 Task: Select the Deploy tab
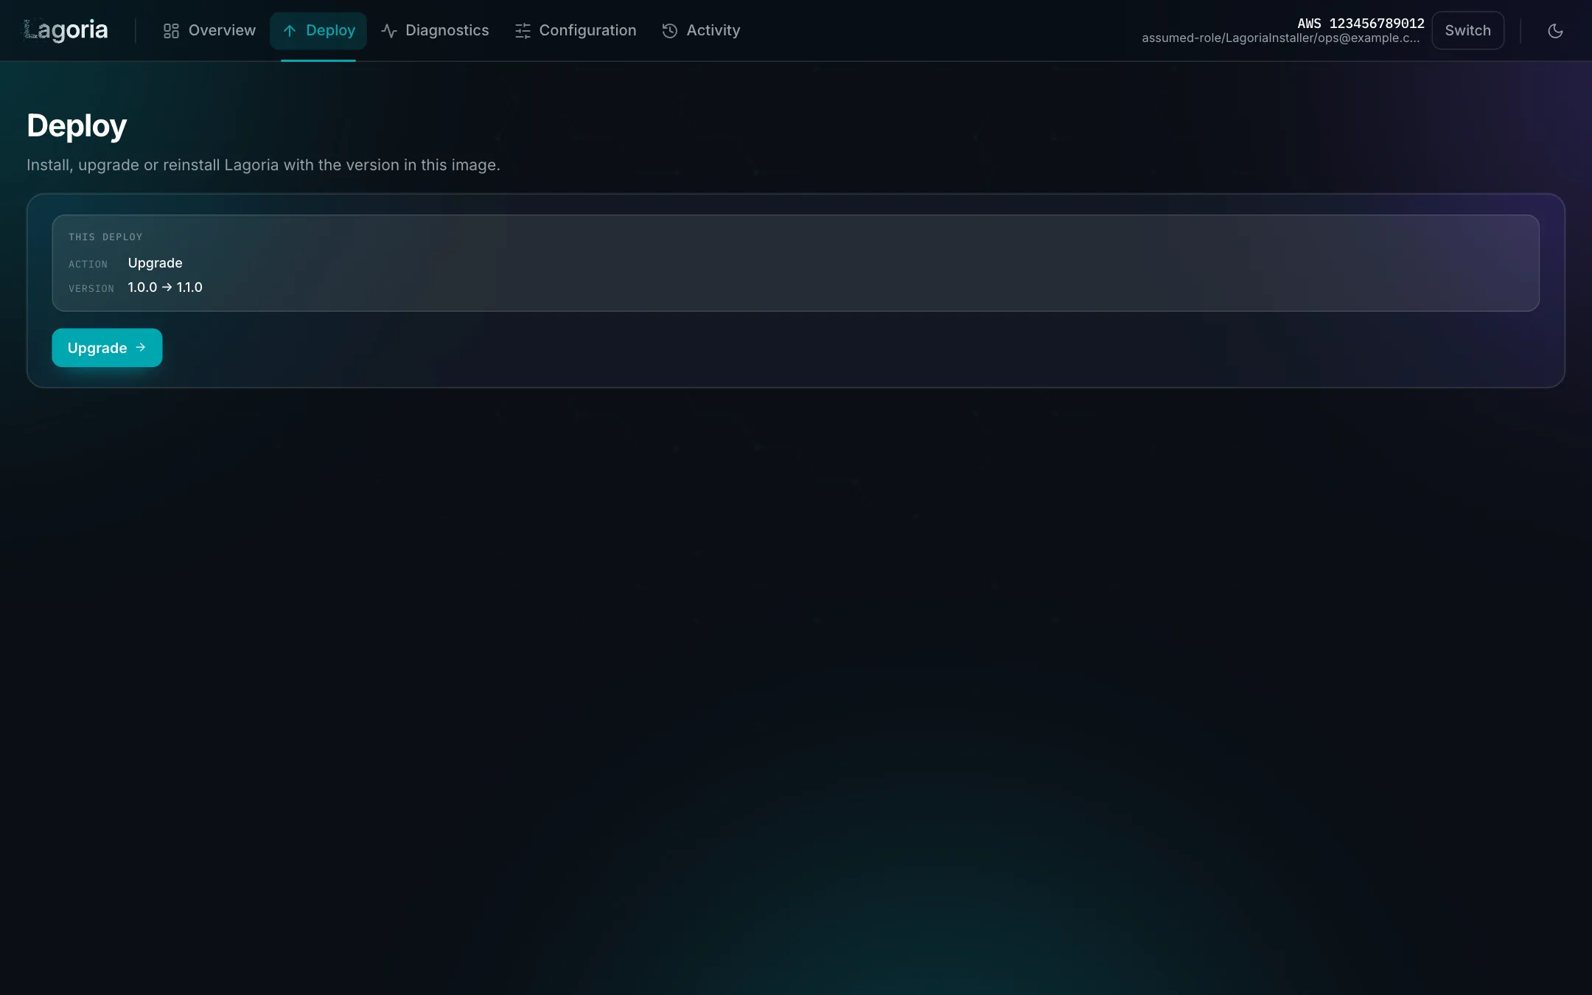point(318,31)
